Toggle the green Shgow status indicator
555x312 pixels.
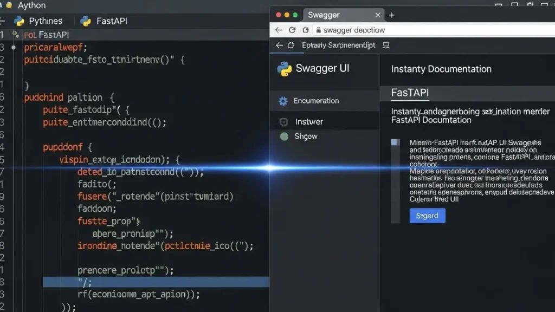coord(284,136)
